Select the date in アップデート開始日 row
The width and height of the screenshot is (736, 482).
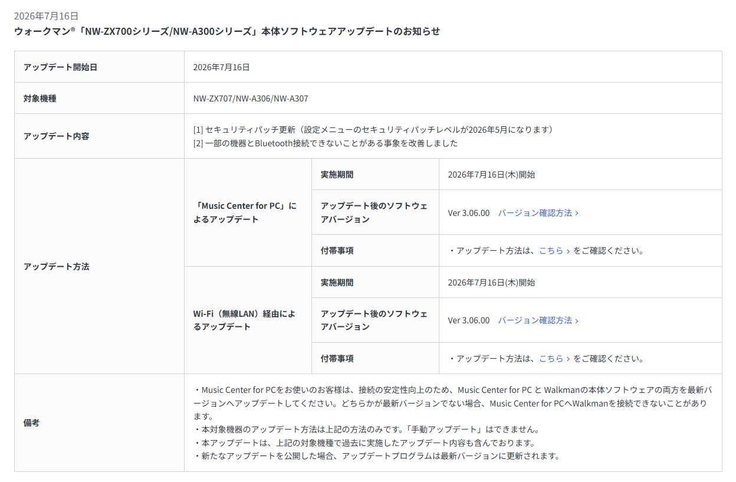222,67
